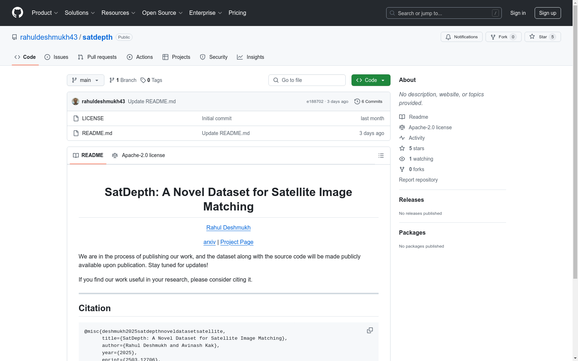This screenshot has width=578, height=361.
Task: Open the main branch selector dropdown
Action: (86, 80)
